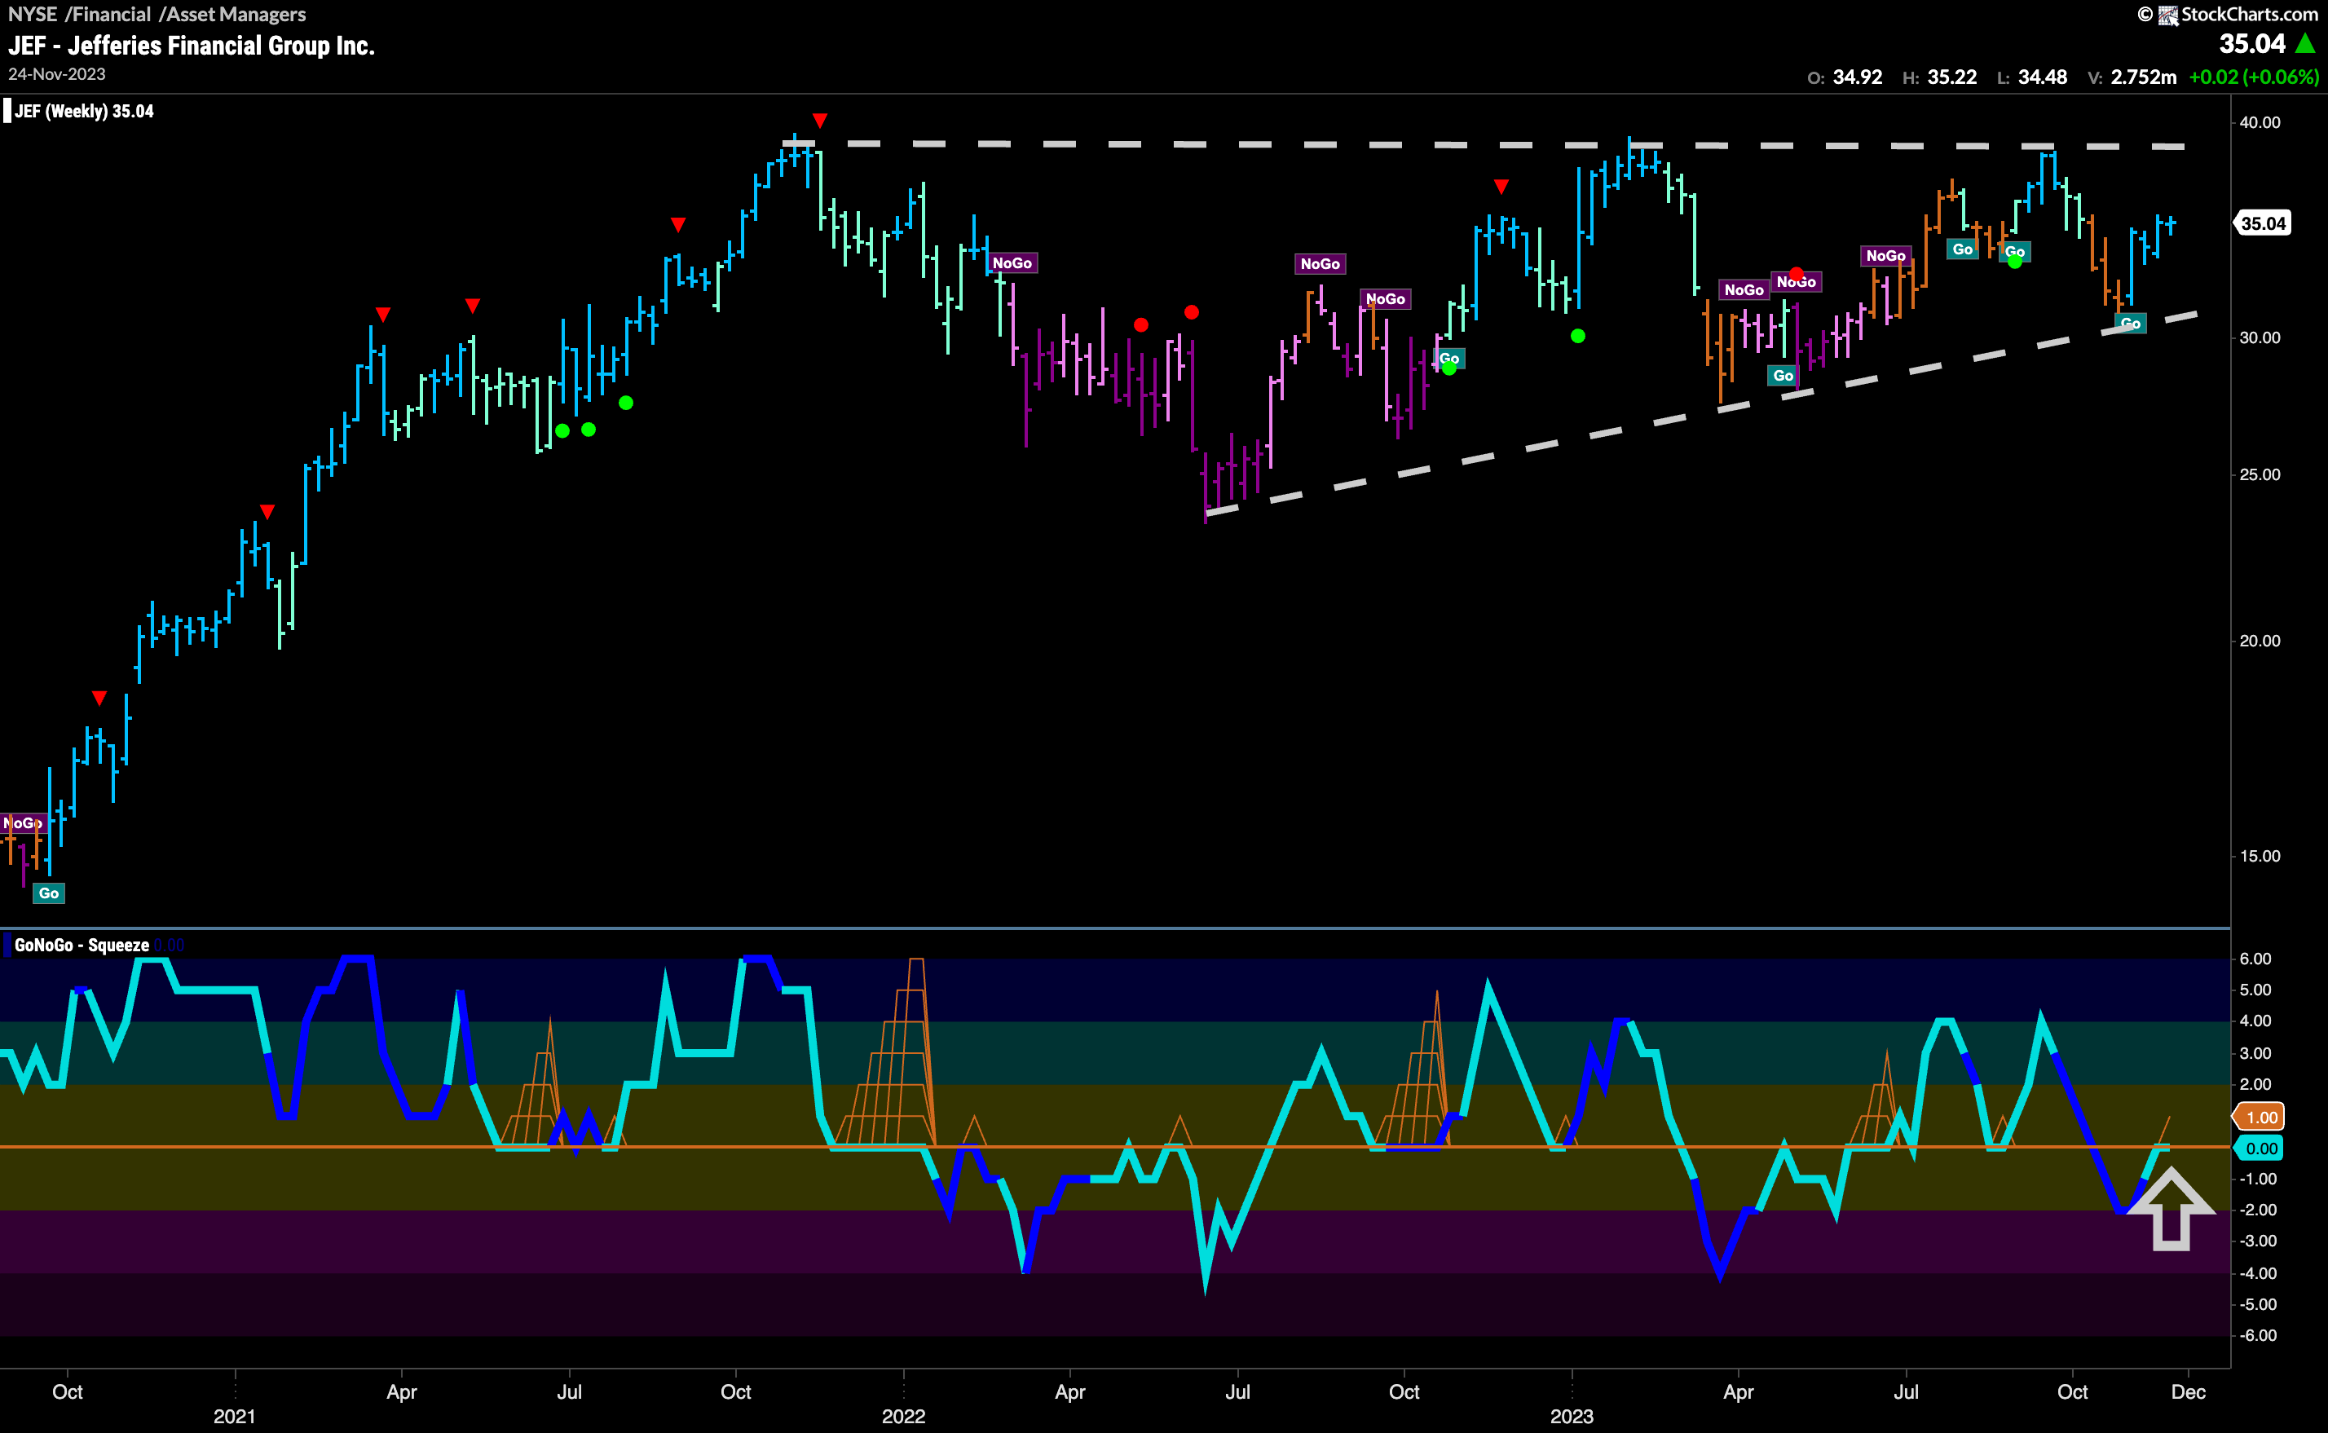Screen dimensions: 2328x1433
Task: Select the green dot near January 2023
Action: click(1577, 336)
